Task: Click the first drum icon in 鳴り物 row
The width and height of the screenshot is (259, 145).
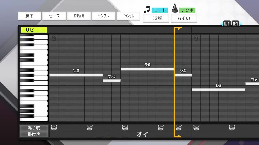Action: point(54,128)
